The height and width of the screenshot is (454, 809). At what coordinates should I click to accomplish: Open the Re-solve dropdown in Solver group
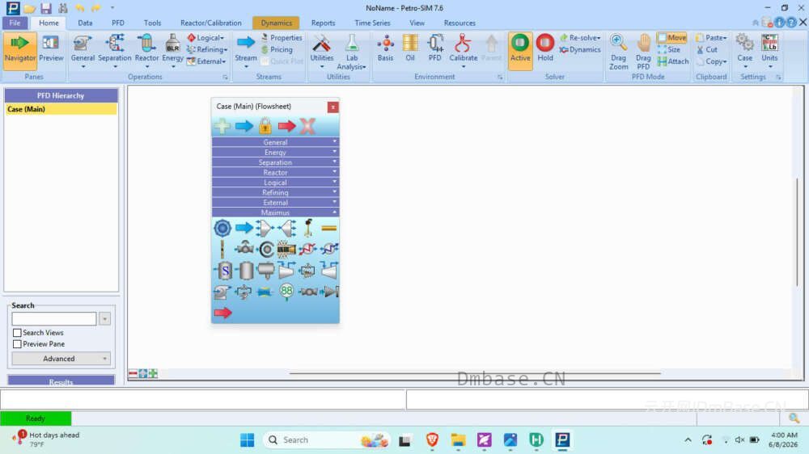pos(580,38)
